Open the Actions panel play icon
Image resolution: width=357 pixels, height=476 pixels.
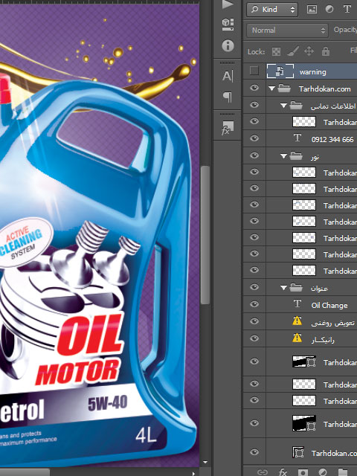(228, 4)
